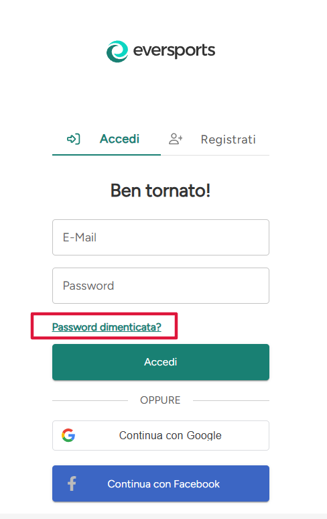The width and height of the screenshot is (327, 519).
Task: Open the Password dimenticata? link
Action: click(107, 327)
